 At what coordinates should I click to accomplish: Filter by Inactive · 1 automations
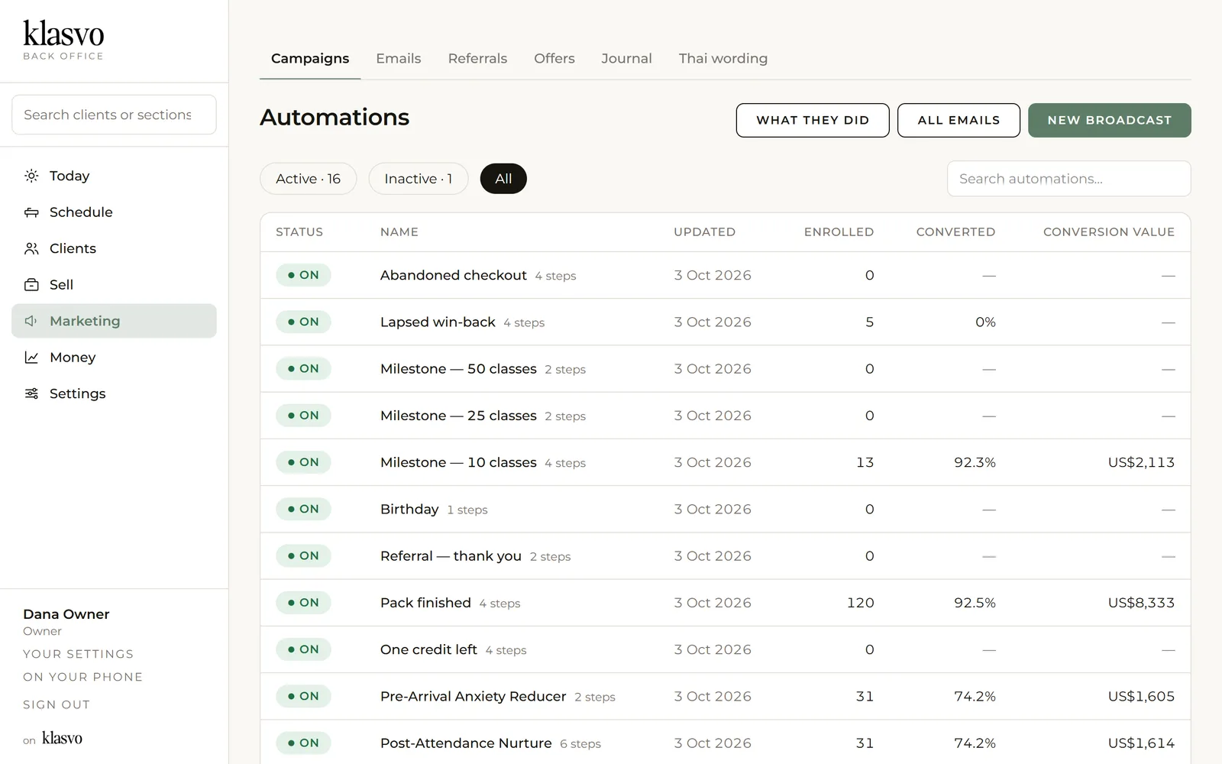[x=419, y=179]
